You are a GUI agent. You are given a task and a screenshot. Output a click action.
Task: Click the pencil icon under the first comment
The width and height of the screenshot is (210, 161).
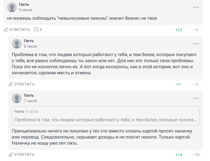pyautogui.click(x=6, y=30)
